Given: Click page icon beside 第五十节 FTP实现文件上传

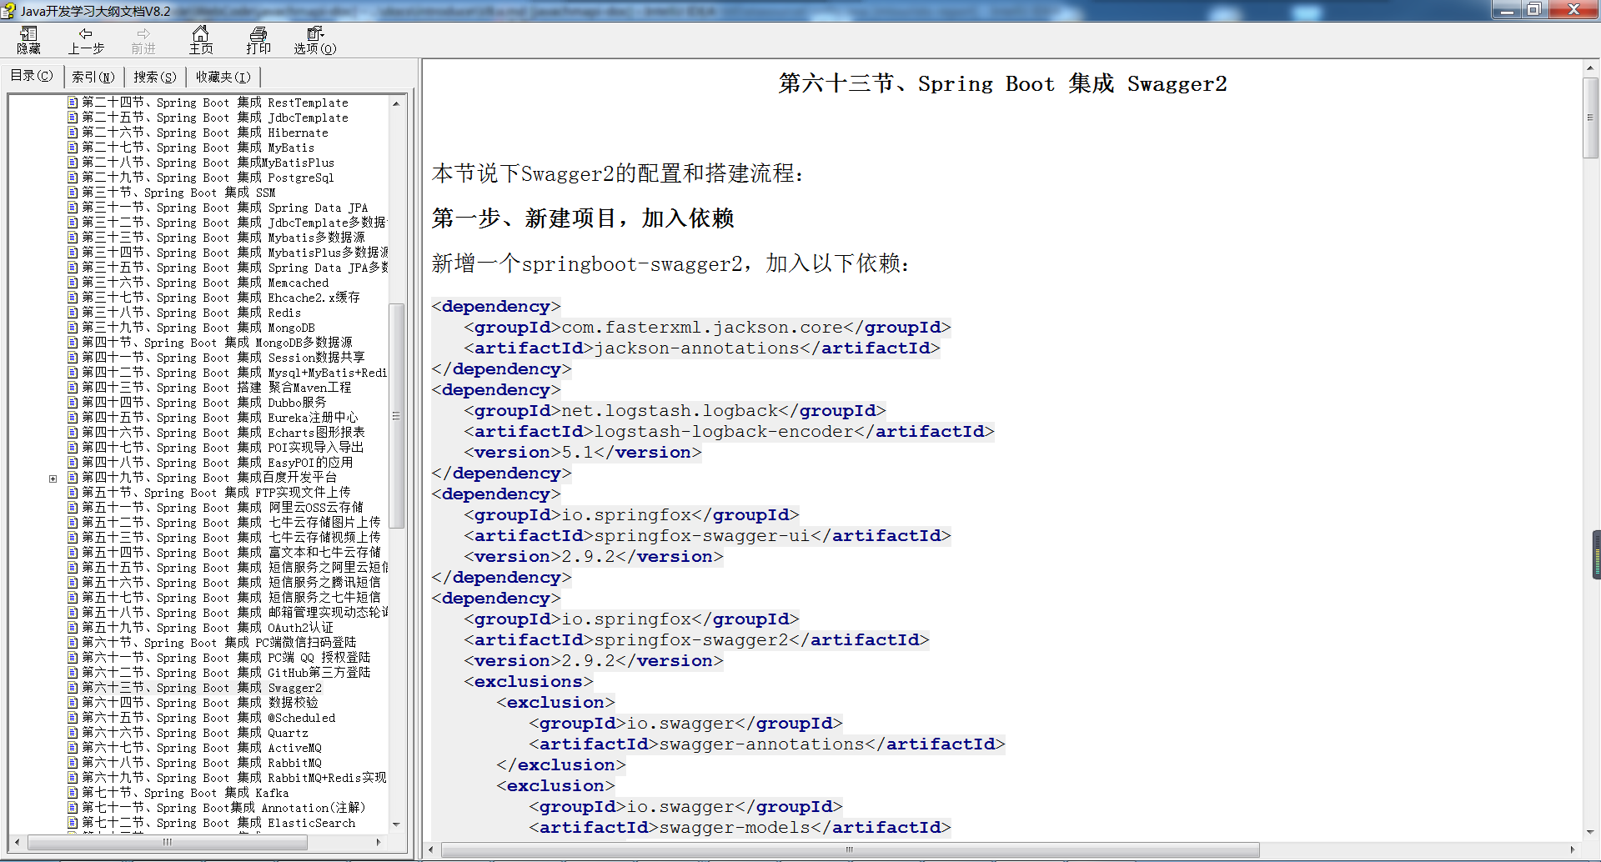Looking at the screenshot, I should pyautogui.click(x=73, y=493).
